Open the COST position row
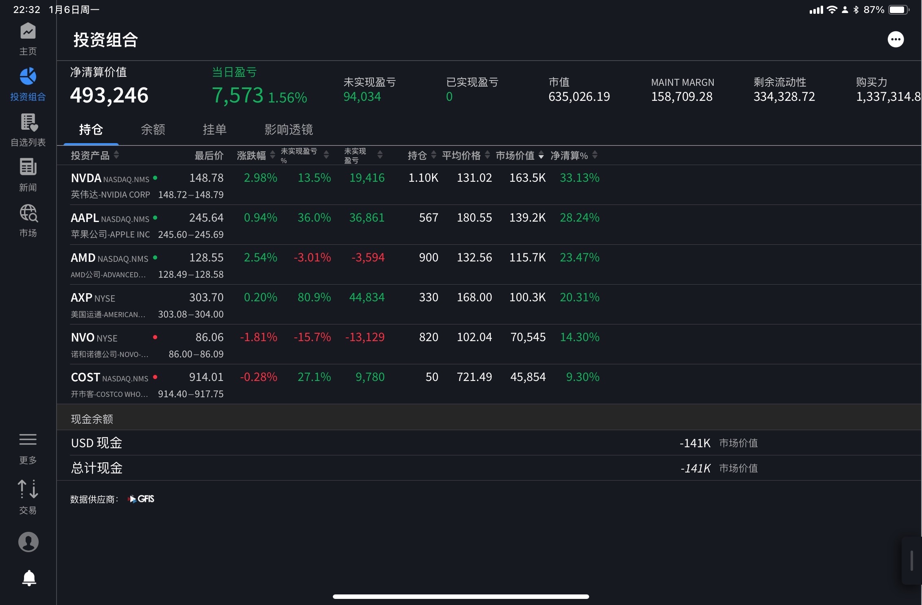This screenshot has height=605, width=922. pyautogui.click(x=489, y=384)
